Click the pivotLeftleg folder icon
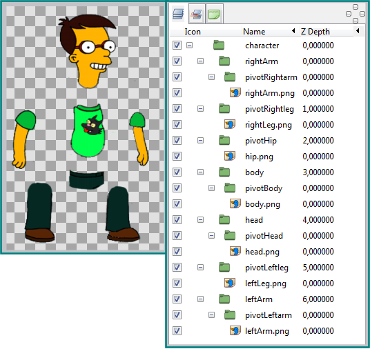This screenshot has height=349, width=370. 224,267
